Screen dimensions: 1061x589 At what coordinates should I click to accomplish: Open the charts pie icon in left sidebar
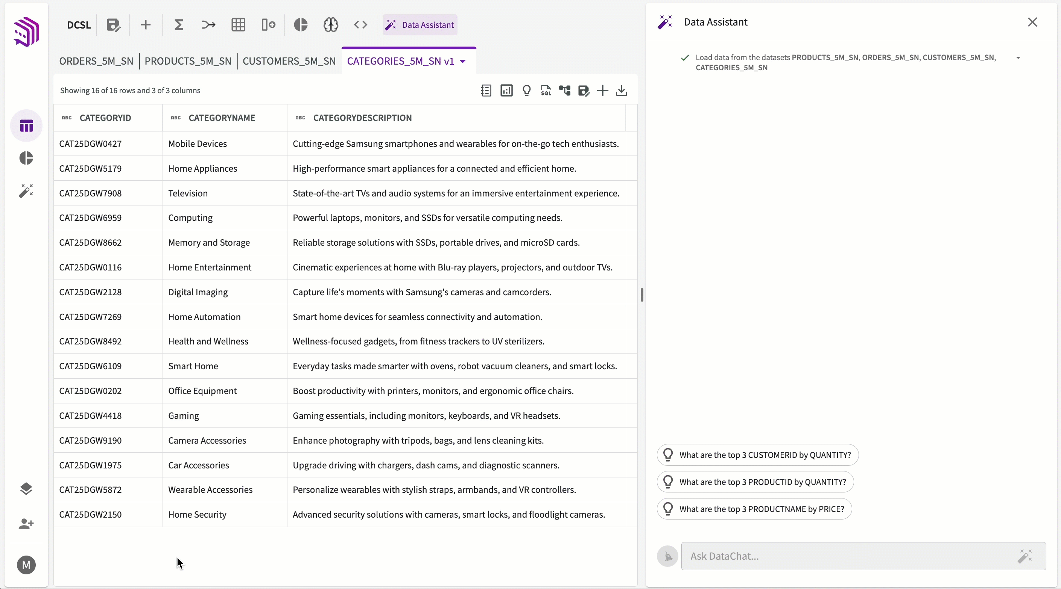tap(26, 159)
